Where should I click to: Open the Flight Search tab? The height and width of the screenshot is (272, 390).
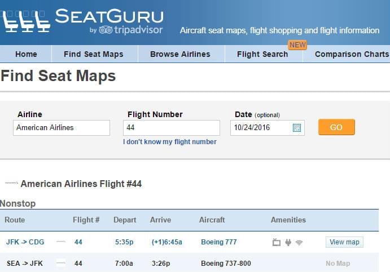(x=262, y=54)
